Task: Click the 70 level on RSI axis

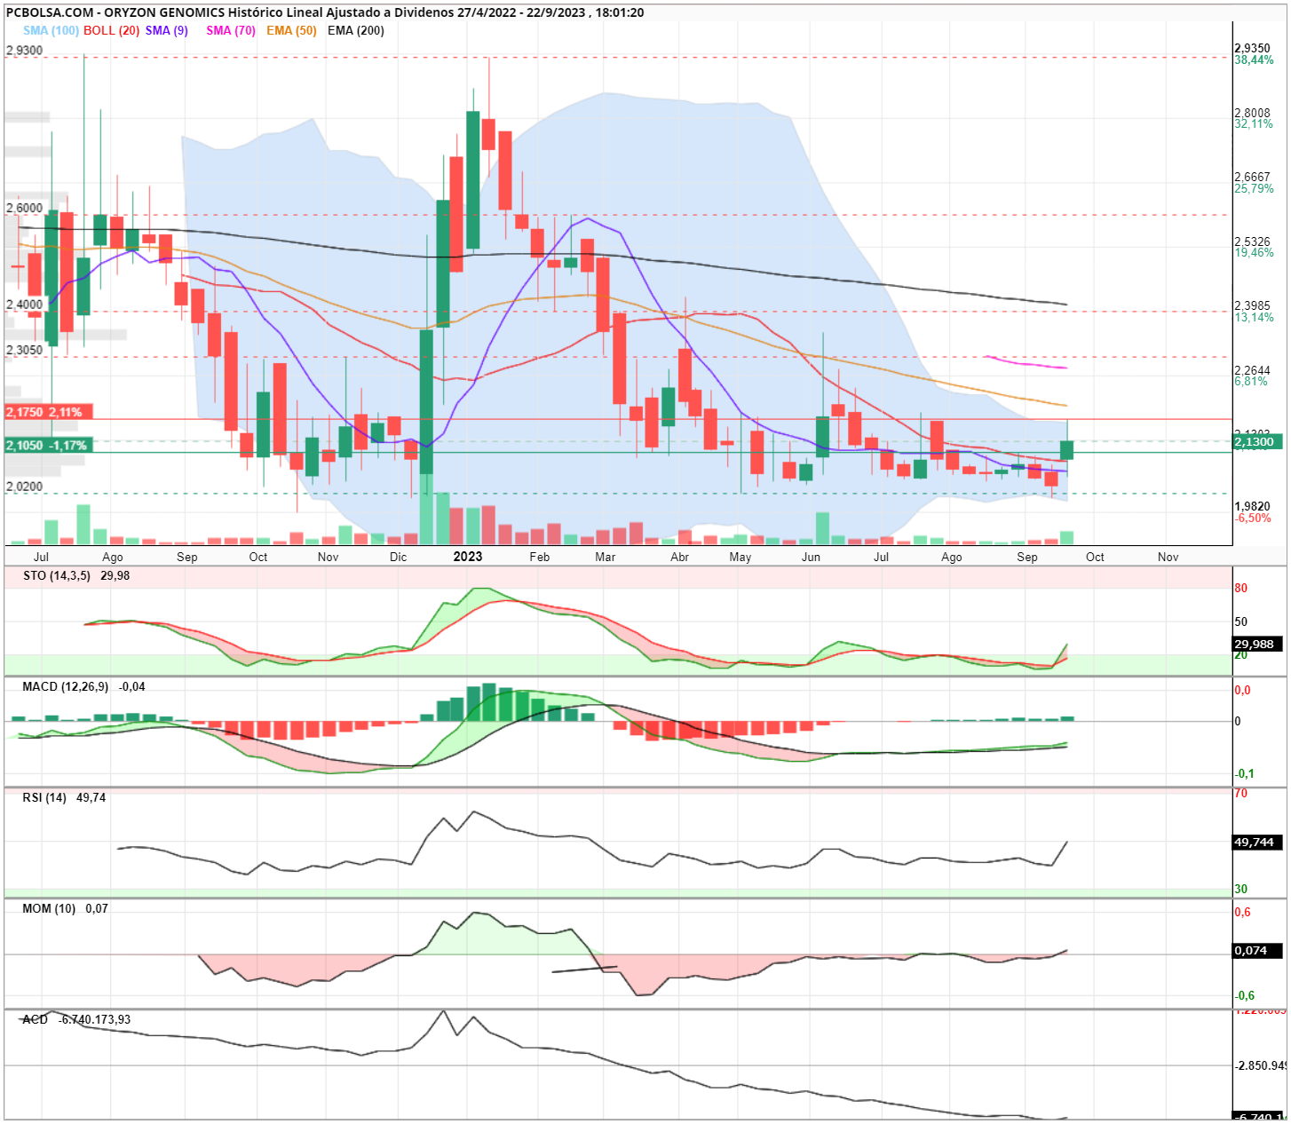Action: (x=1240, y=793)
